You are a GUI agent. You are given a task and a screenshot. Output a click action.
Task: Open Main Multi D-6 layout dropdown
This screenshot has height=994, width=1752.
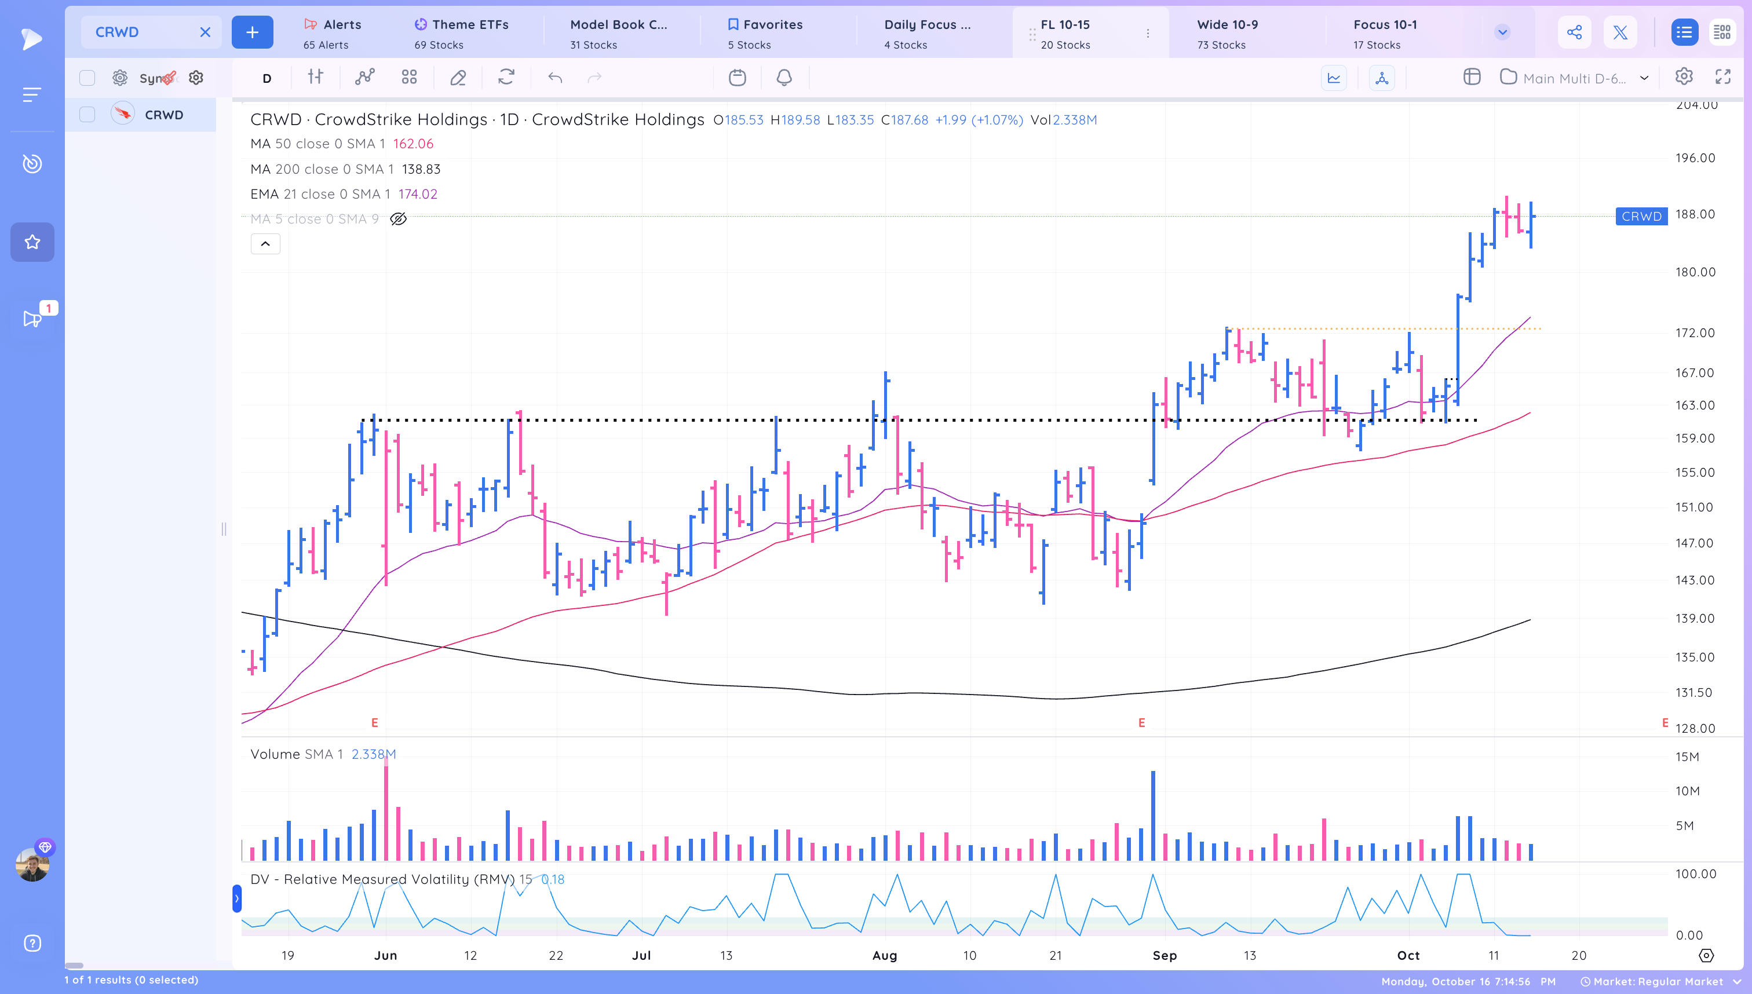(1575, 78)
